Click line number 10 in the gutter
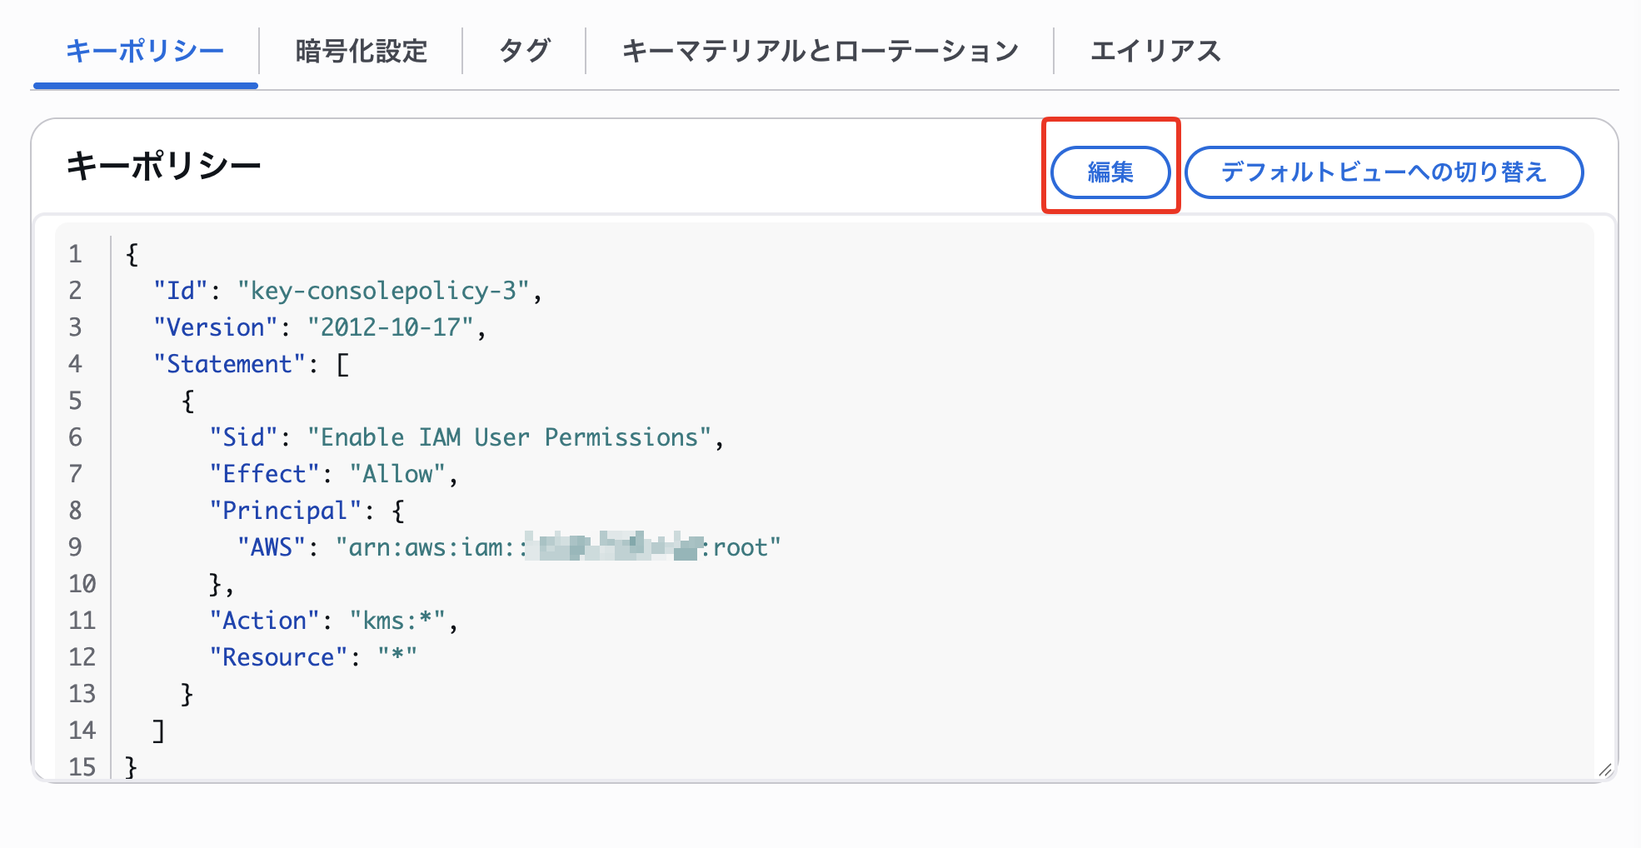 (82, 584)
